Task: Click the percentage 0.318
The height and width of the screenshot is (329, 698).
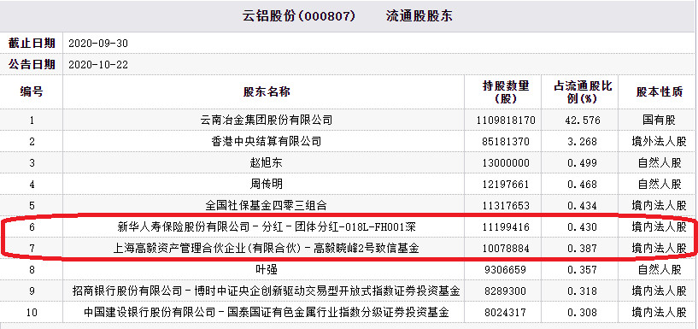Action: point(583,291)
